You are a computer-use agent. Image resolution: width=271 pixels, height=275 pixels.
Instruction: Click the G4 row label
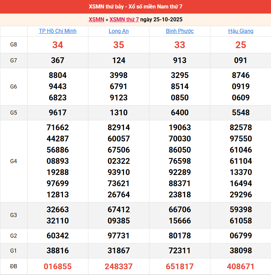[x=14, y=161]
